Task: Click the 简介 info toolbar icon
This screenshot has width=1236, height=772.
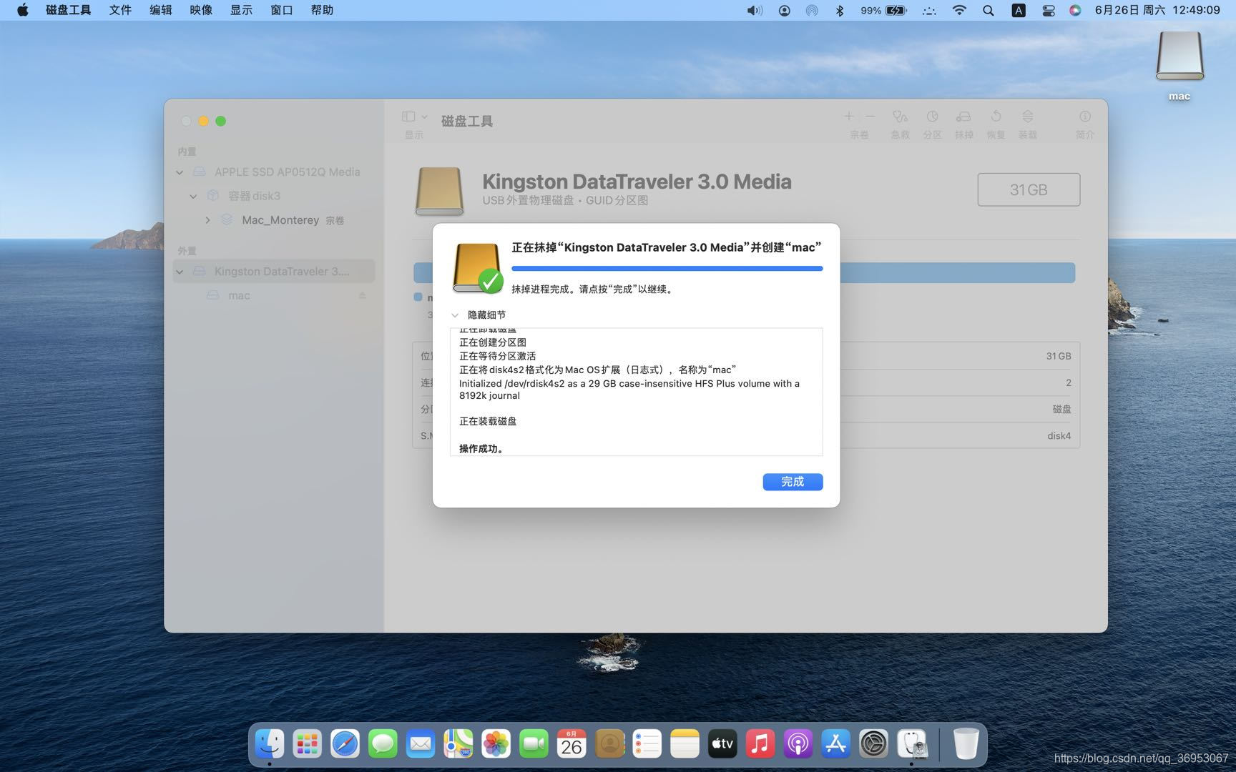Action: [1085, 117]
